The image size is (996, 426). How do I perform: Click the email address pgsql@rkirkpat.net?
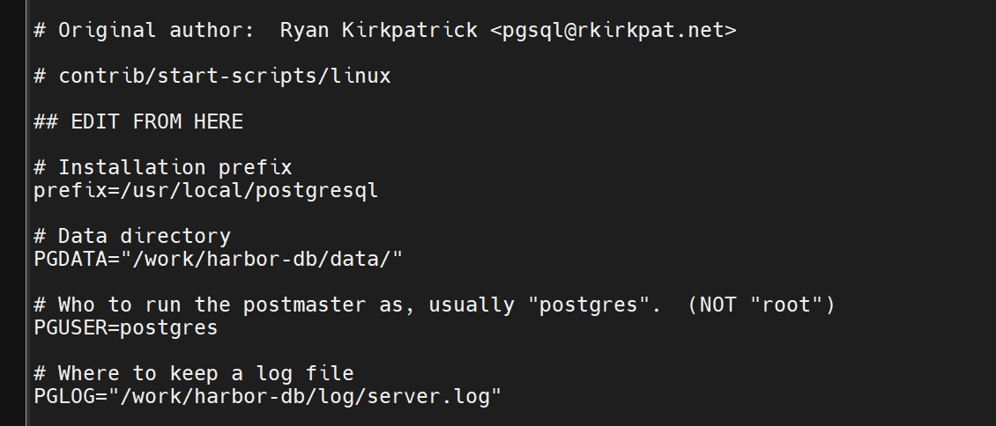point(613,31)
